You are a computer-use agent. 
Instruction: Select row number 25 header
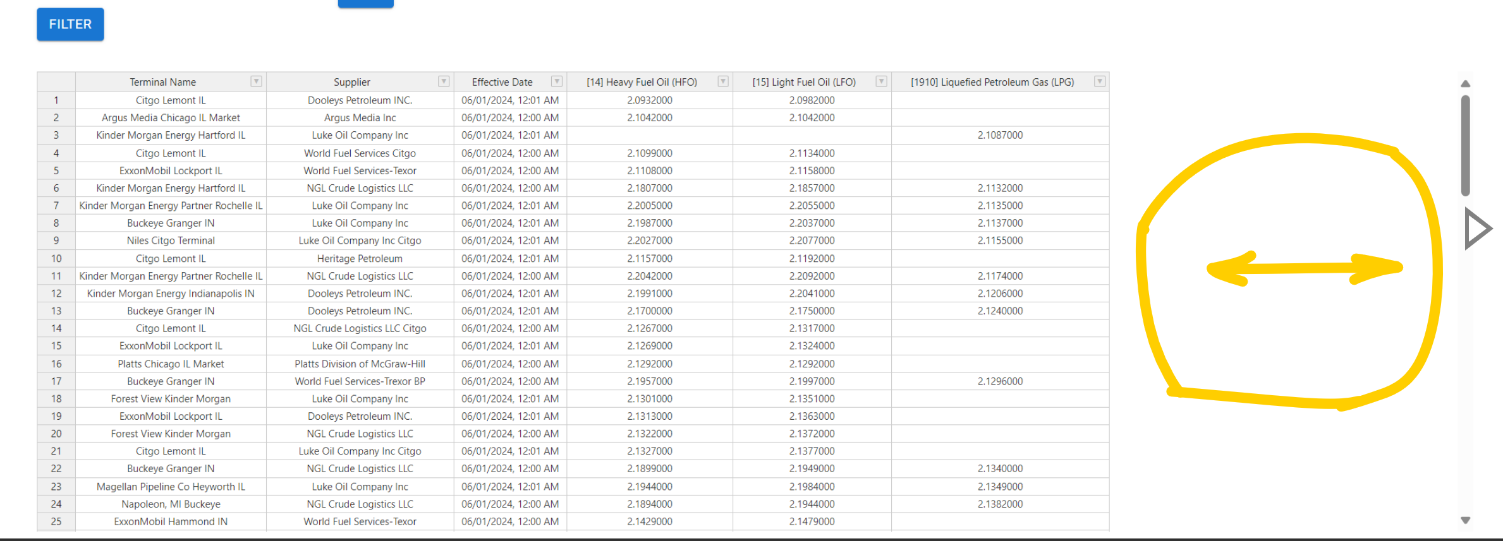click(56, 521)
